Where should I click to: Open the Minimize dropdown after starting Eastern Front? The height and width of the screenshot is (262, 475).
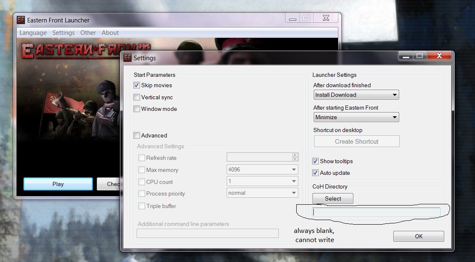pos(356,117)
